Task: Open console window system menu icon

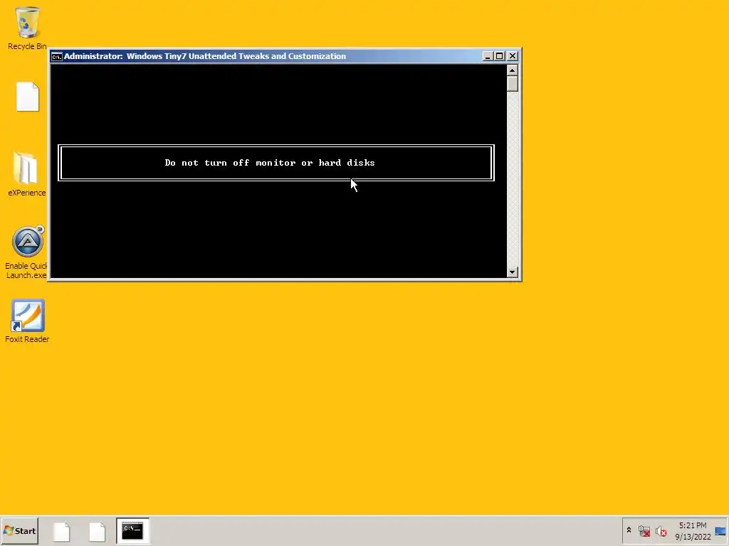Action: point(57,57)
